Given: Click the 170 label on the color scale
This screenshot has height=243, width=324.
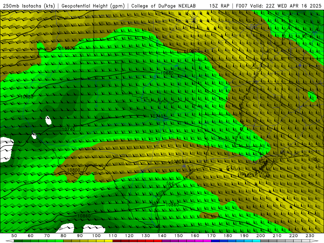Looking at the screenshot, I should (211, 236).
